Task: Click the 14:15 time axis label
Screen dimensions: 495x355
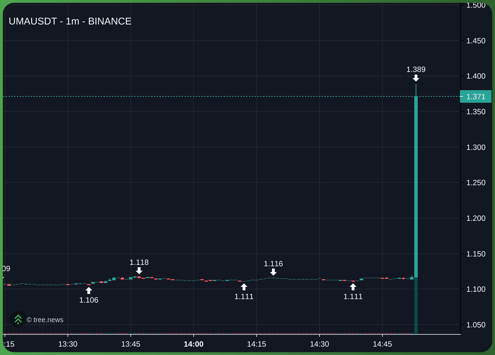Action: [257, 344]
